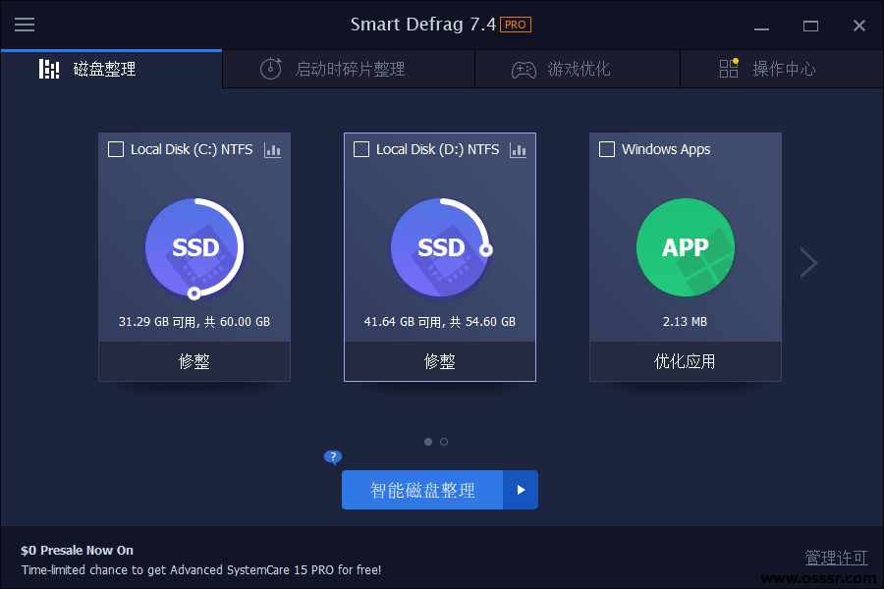
Task: View disk map chart for Local Disk (D:)
Action: point(518,150)
